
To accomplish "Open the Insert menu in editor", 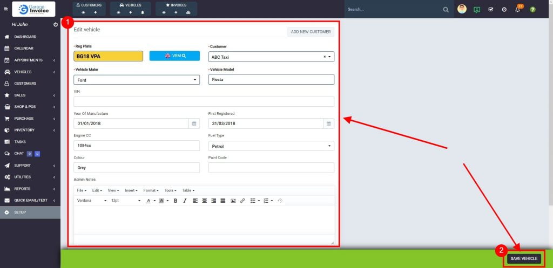I will (131, 190).
